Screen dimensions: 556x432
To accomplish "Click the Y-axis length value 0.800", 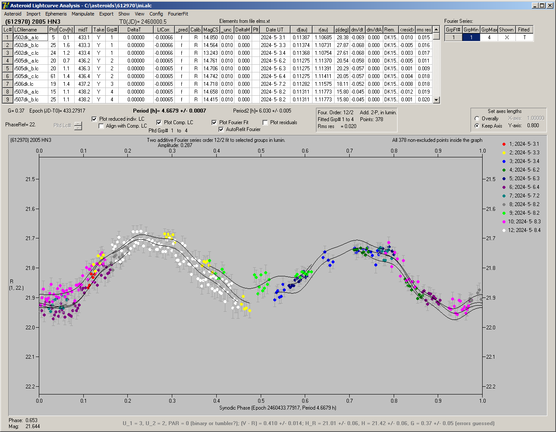I will tap(533, 126).
